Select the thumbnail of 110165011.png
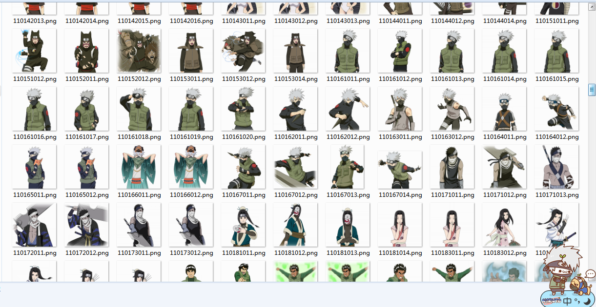596x307 pixels. 34,167
